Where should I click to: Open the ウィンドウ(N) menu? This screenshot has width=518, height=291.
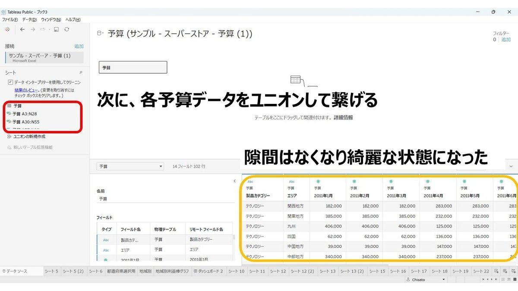[x=51, y=20]
